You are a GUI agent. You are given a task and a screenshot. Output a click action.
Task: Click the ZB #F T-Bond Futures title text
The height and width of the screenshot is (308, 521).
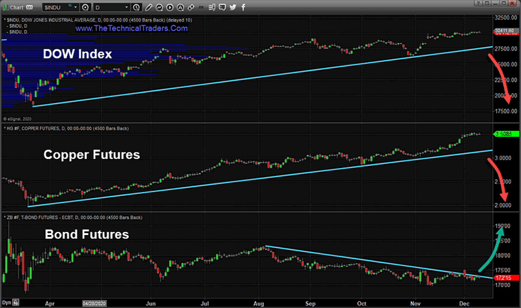[73, 217]
